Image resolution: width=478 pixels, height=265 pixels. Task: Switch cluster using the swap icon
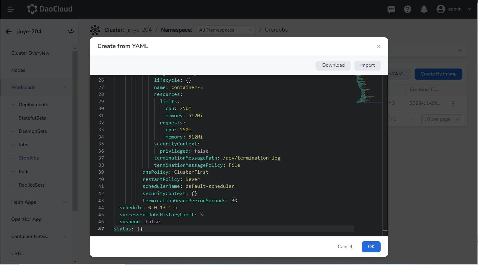pyautogui.click(x=71, y=32)
